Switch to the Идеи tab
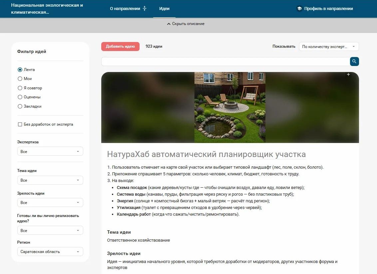 (164, 9)
